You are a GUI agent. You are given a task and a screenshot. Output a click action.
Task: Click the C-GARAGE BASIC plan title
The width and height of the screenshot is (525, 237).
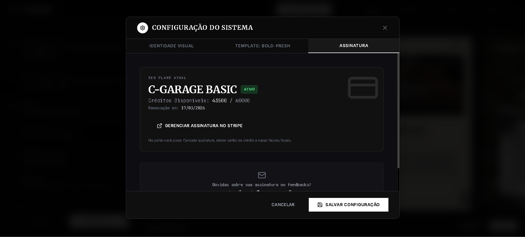pos(192,89)
